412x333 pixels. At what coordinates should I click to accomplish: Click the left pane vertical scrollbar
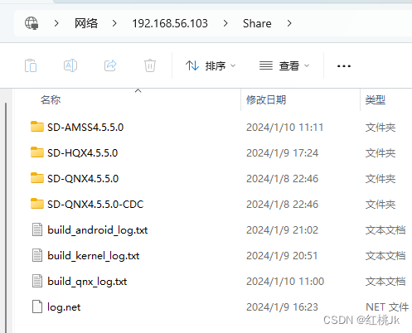point(6,215)
